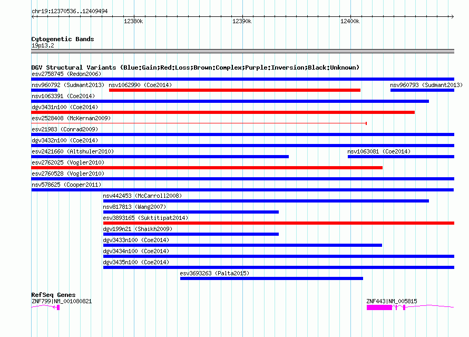Viewport: 469px width, 337px height.
Task: Click the DGV Structural Variants track title
Action: tap(196, 68)
